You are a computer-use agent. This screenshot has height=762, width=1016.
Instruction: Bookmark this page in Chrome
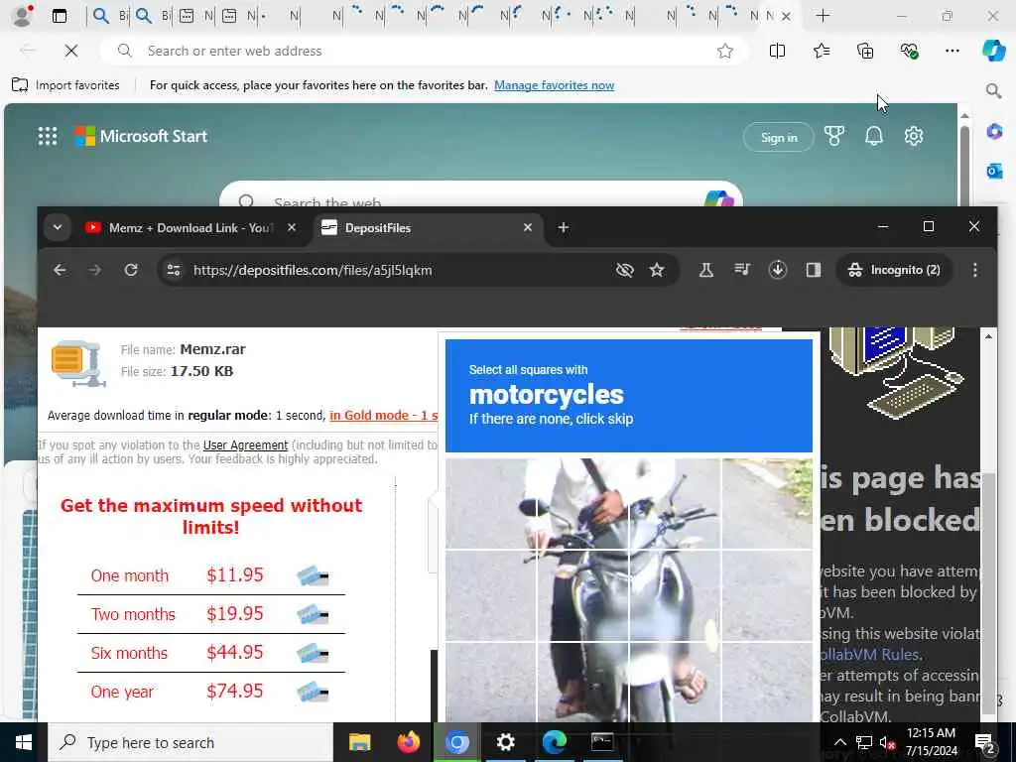(x=657, y=270)
